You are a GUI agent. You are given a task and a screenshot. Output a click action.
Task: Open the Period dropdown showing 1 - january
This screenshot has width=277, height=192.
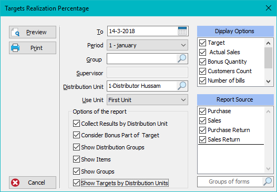click(147, 45)
